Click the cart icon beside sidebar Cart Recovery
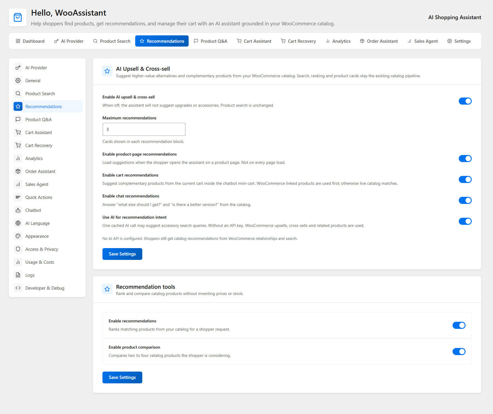 [18, 145]
